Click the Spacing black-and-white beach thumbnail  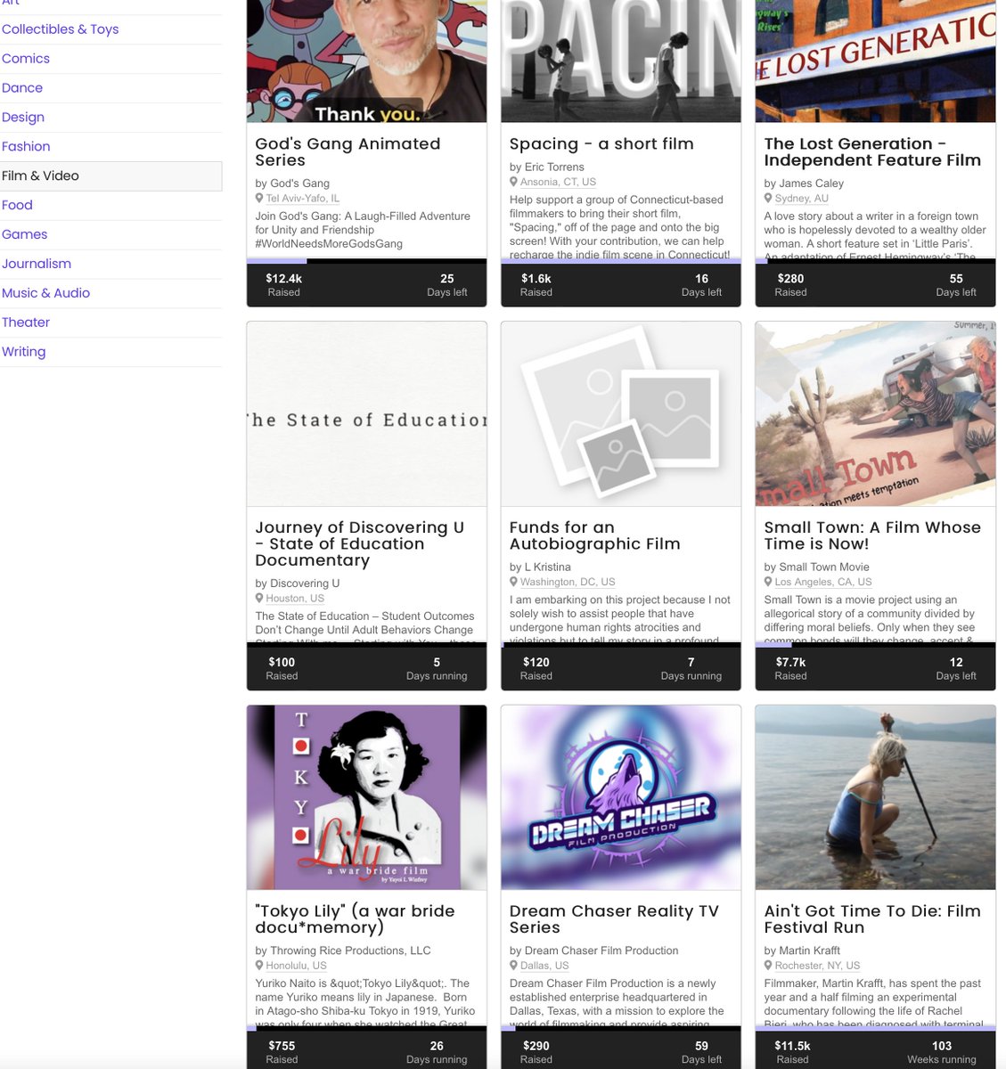coord(621,61)
